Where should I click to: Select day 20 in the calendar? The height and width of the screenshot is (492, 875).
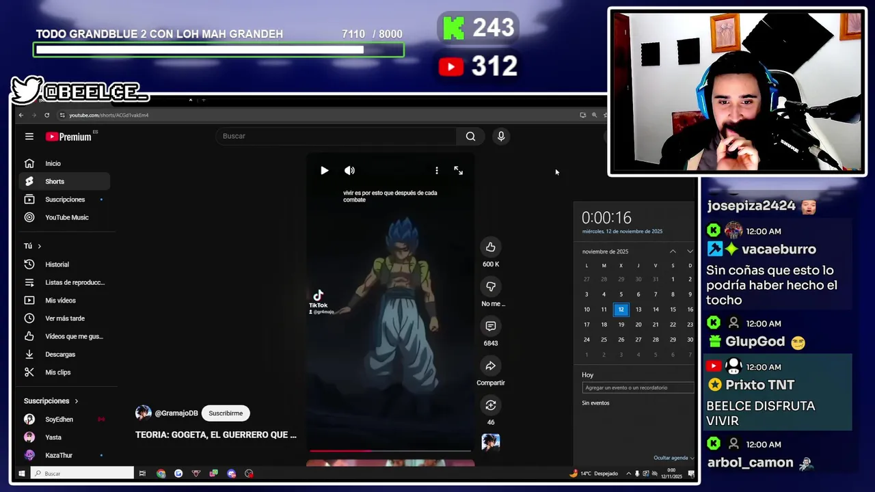coord(638,325)
